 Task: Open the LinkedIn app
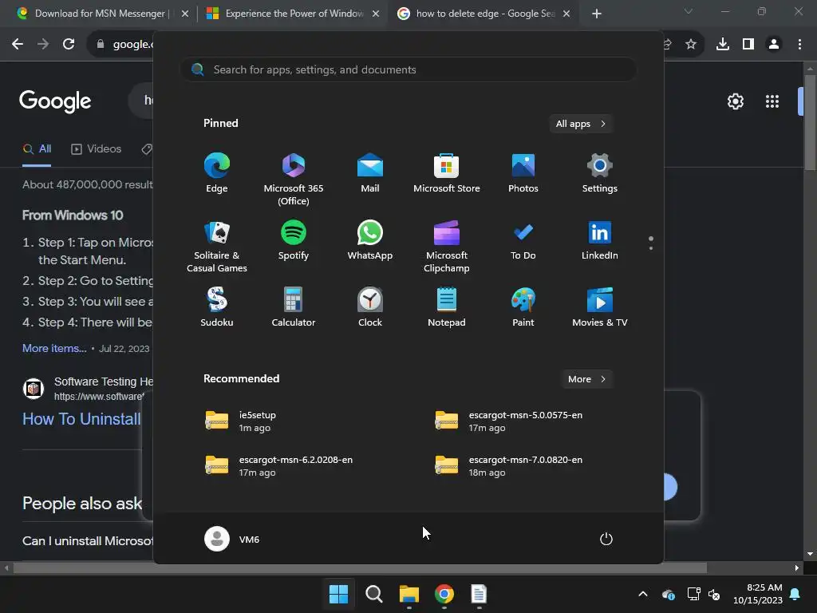(x=600, y=240)
